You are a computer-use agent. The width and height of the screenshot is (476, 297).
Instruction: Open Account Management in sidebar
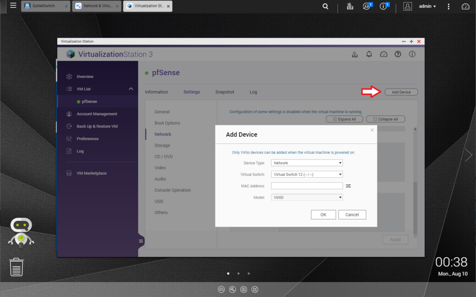(98, 114)
